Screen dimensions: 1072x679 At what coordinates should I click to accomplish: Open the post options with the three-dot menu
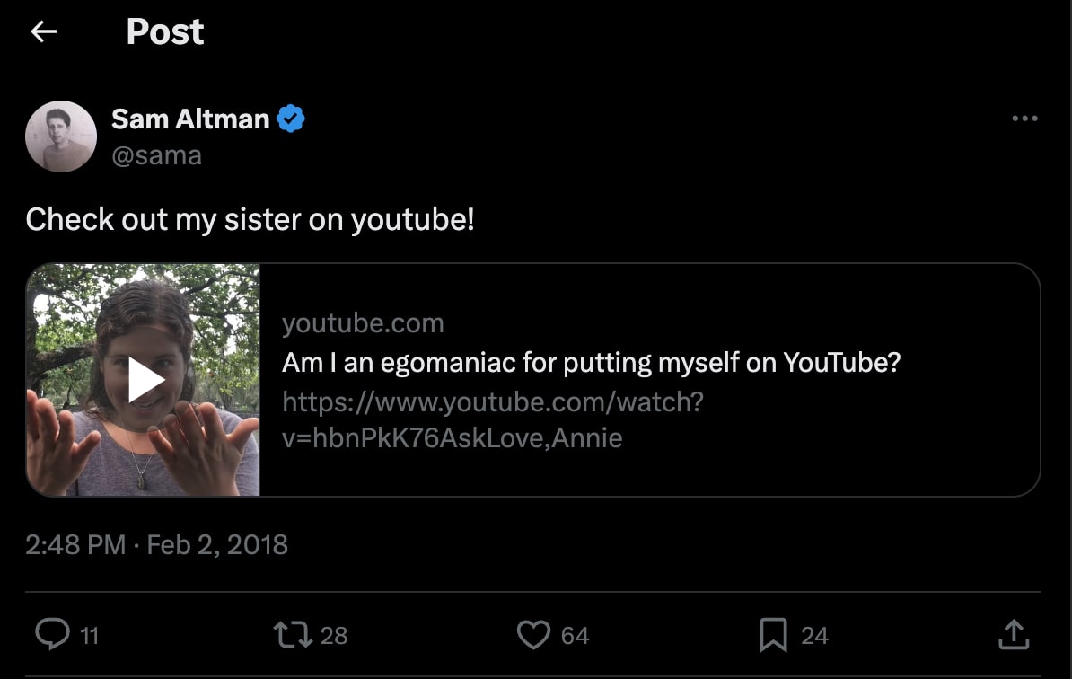[1025, 118]
